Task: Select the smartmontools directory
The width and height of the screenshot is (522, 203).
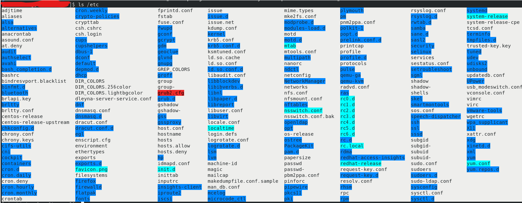Action: pos(430,105)
